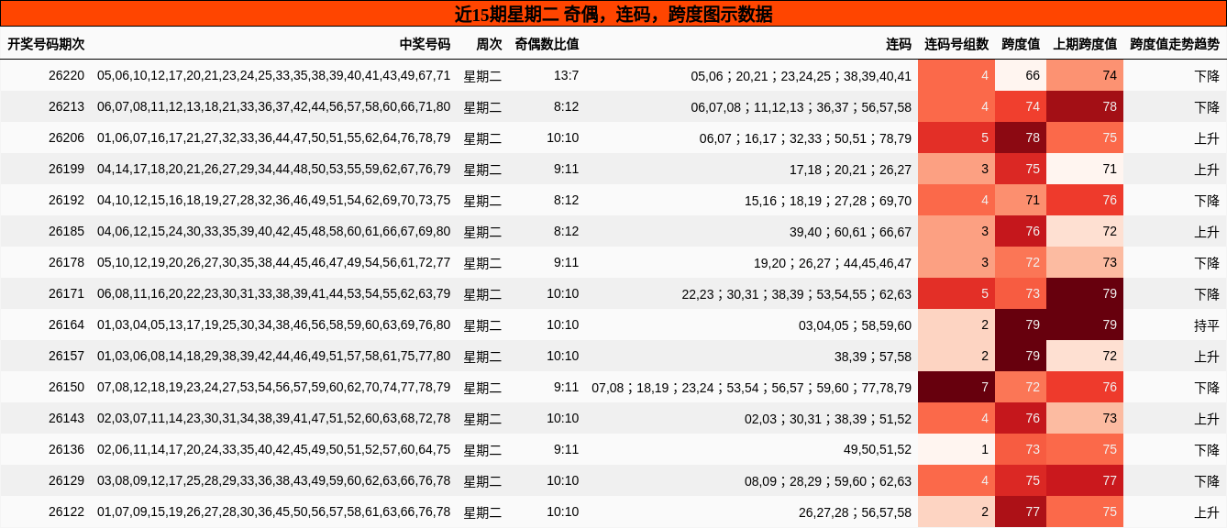Select span value 78 in row 26206
This screenshot has width=1227, height=528.
pos(1021,137)
